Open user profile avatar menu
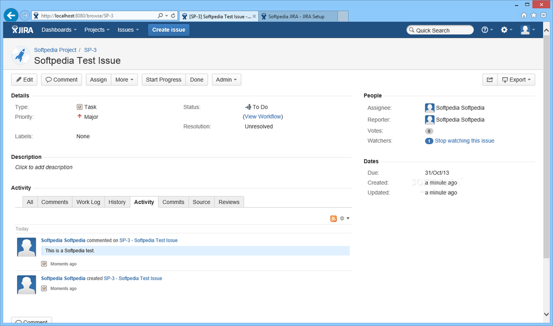Image resolution: width=553 pixels, height=326 pixels. (528, 30)
